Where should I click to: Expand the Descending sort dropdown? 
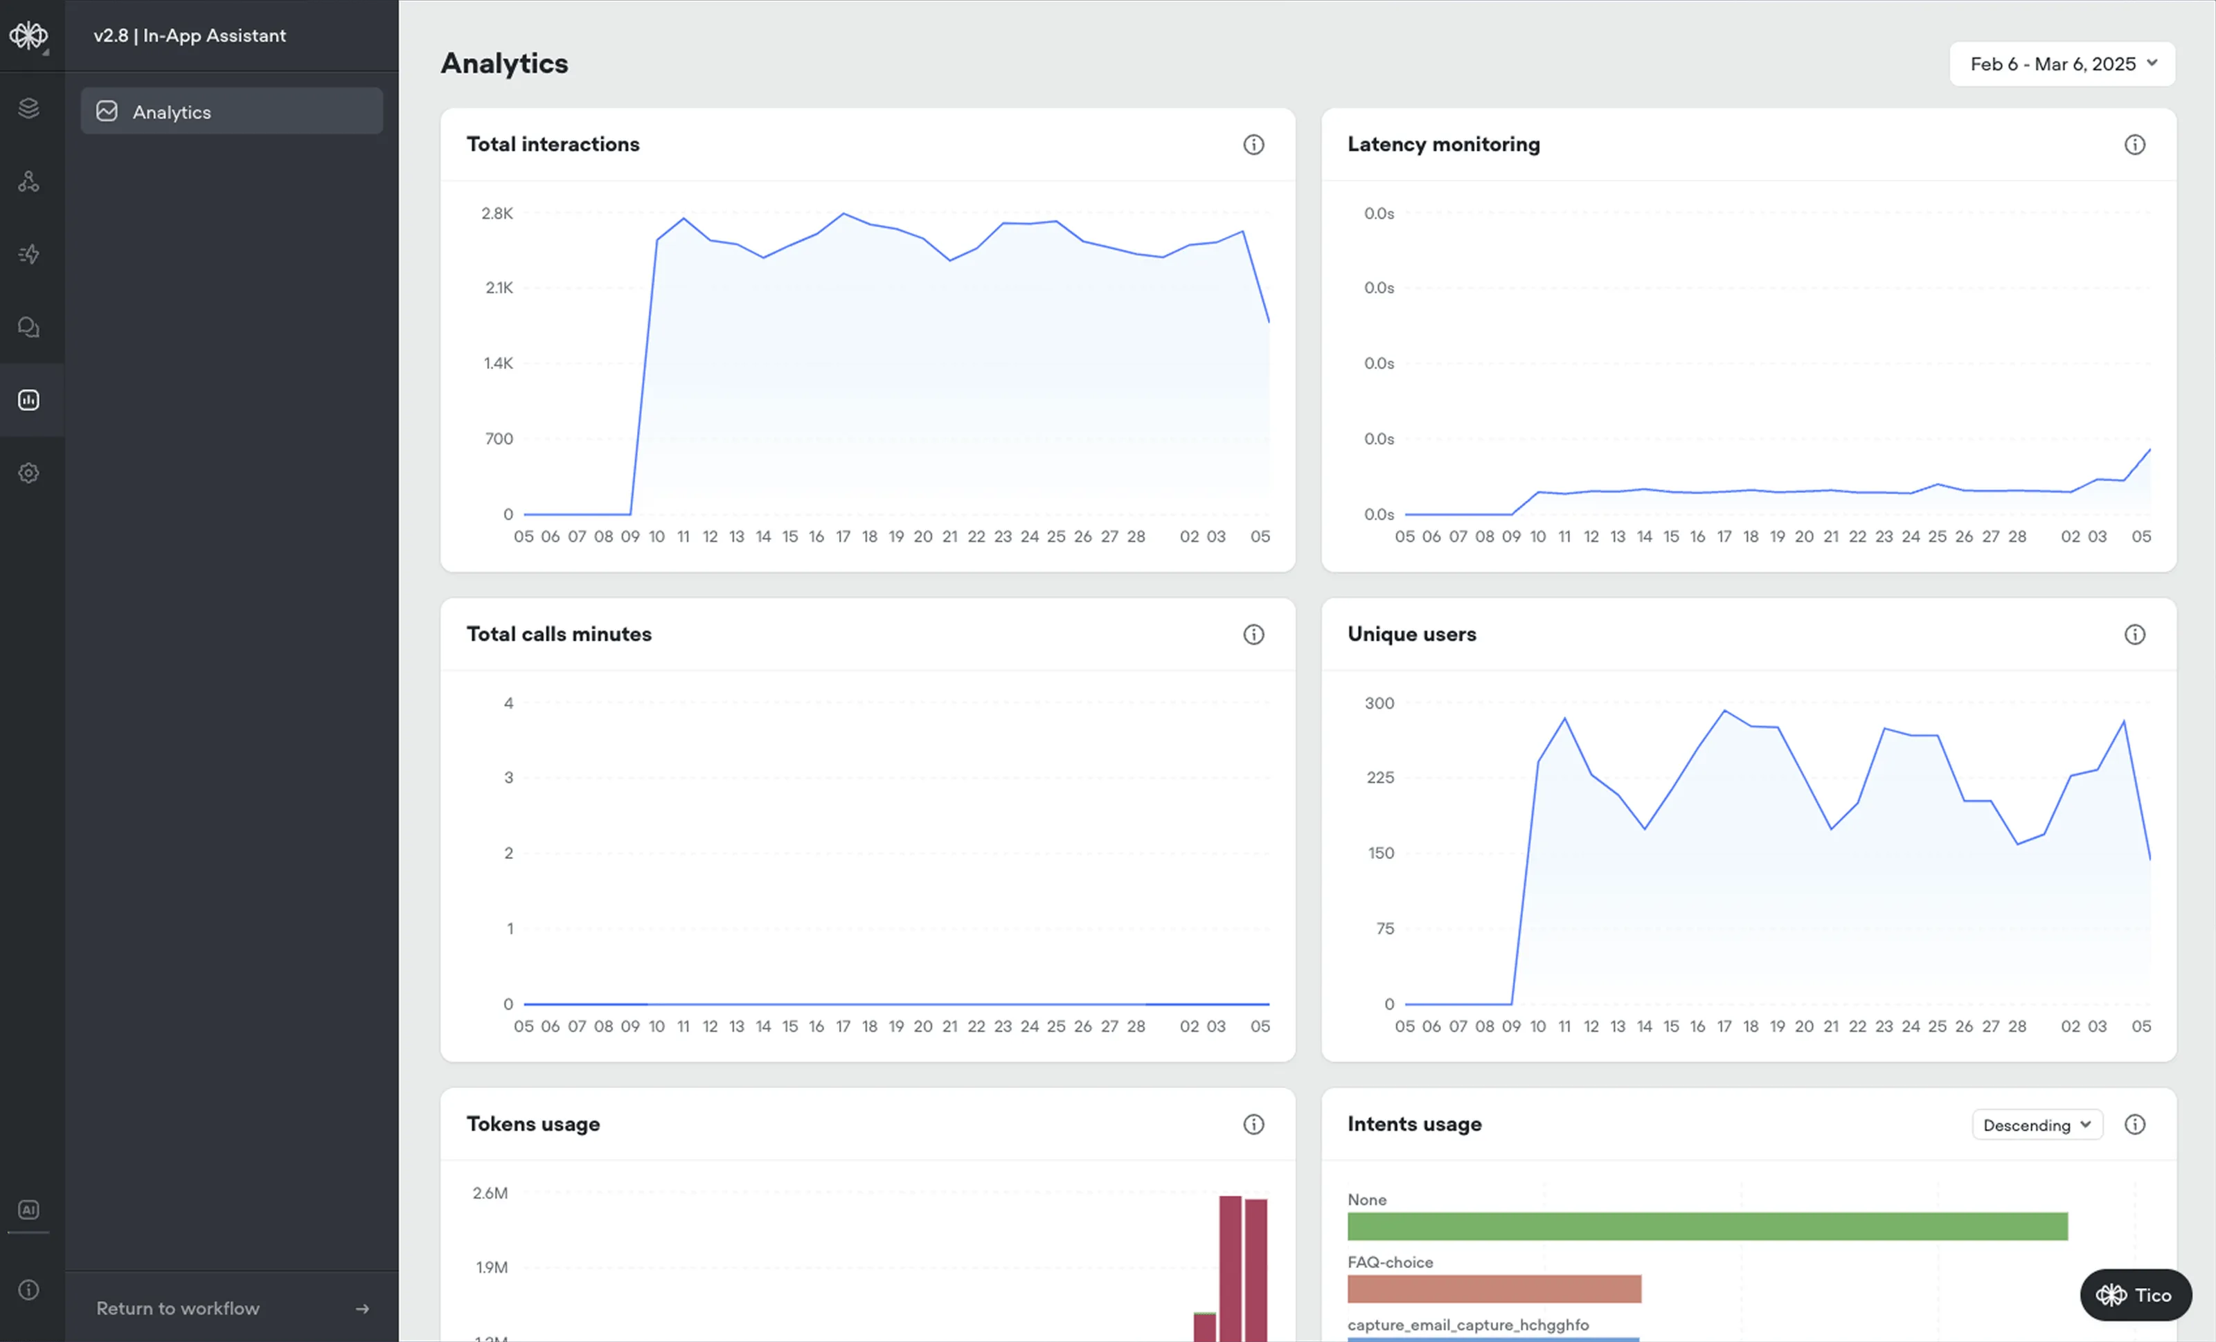(2036, 1125)
